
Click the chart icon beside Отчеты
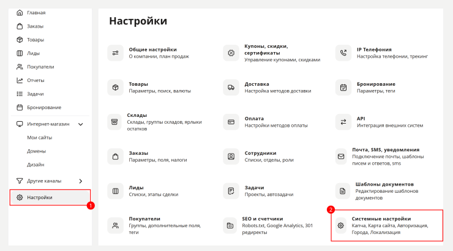click(x=20, y=80)
